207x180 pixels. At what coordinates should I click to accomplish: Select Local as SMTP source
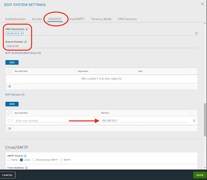(x=21, y=160)
